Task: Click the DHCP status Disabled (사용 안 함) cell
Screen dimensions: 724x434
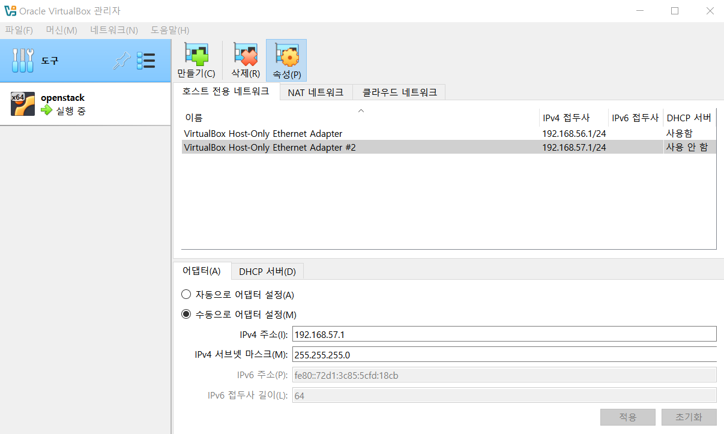Action: tap(689, 147)
